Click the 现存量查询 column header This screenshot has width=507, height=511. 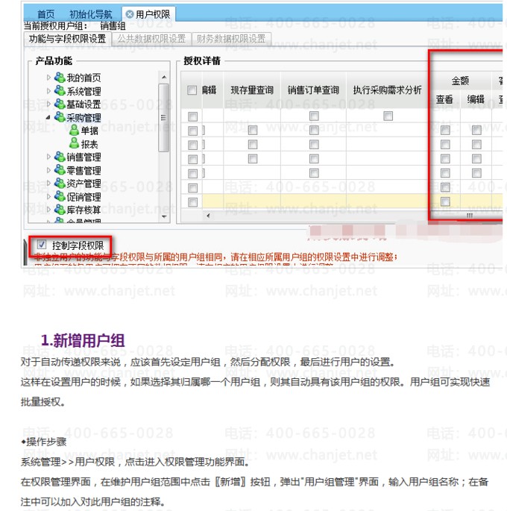point(252,90)
